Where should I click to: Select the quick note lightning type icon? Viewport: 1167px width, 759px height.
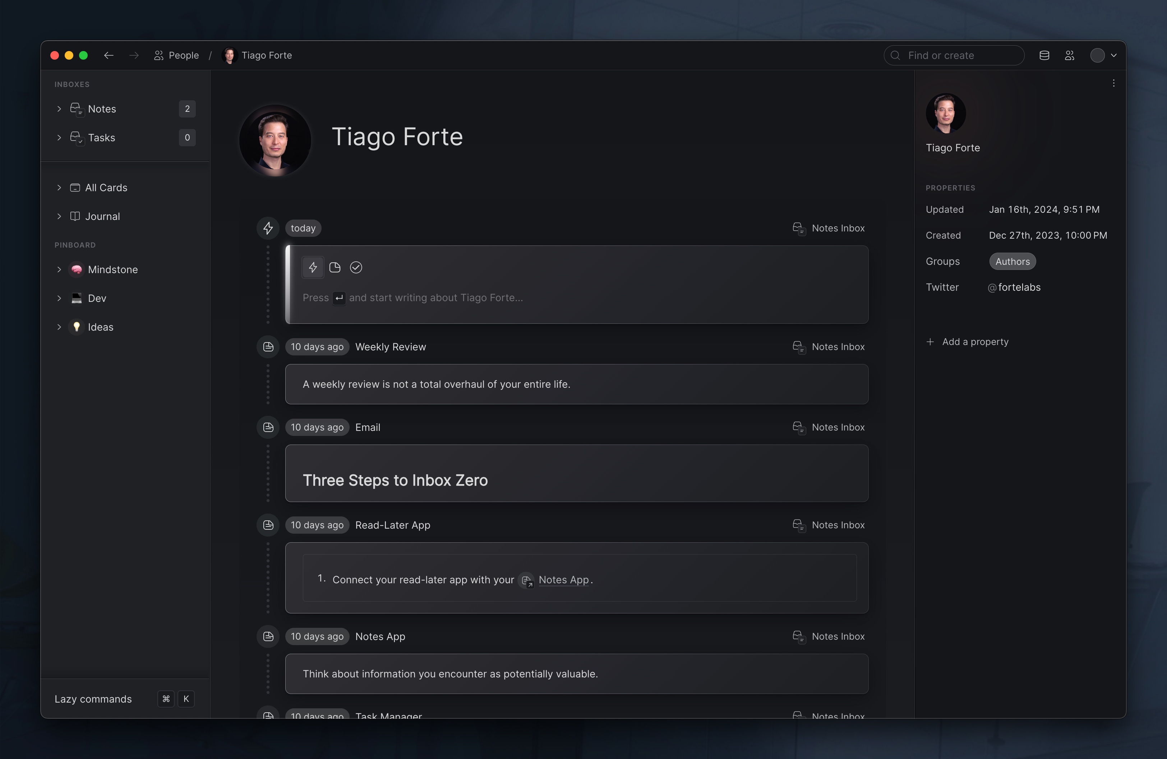coord(313,267)
